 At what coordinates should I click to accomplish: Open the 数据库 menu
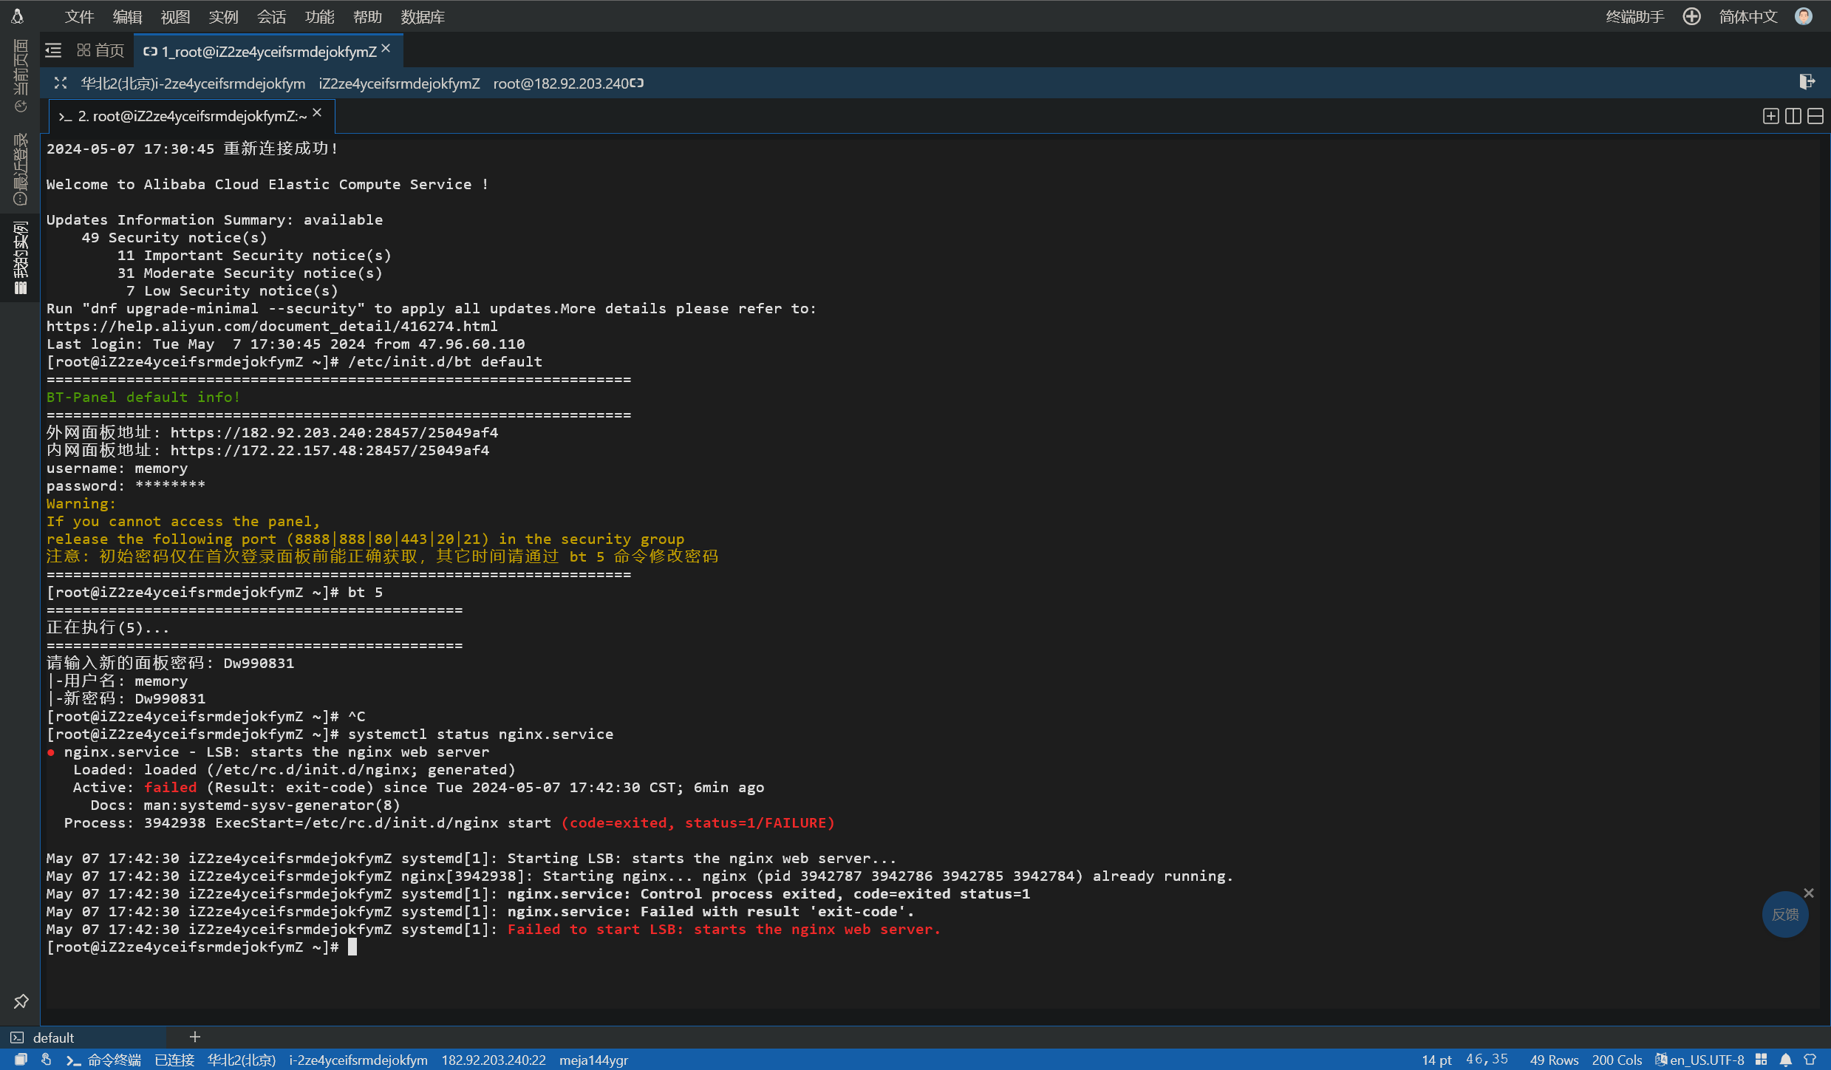tap(423, 16)
